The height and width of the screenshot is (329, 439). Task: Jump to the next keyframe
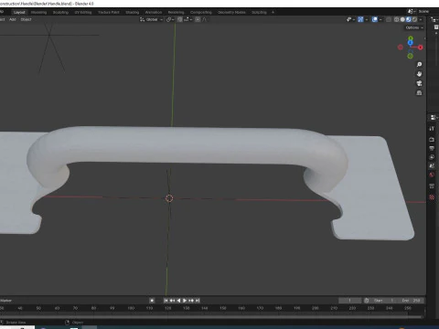tap(191, 301)
